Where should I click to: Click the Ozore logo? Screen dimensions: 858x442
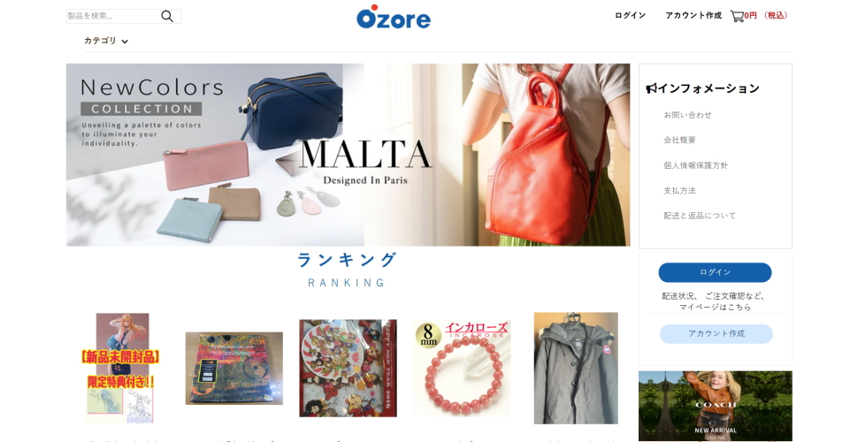[394, 17]
